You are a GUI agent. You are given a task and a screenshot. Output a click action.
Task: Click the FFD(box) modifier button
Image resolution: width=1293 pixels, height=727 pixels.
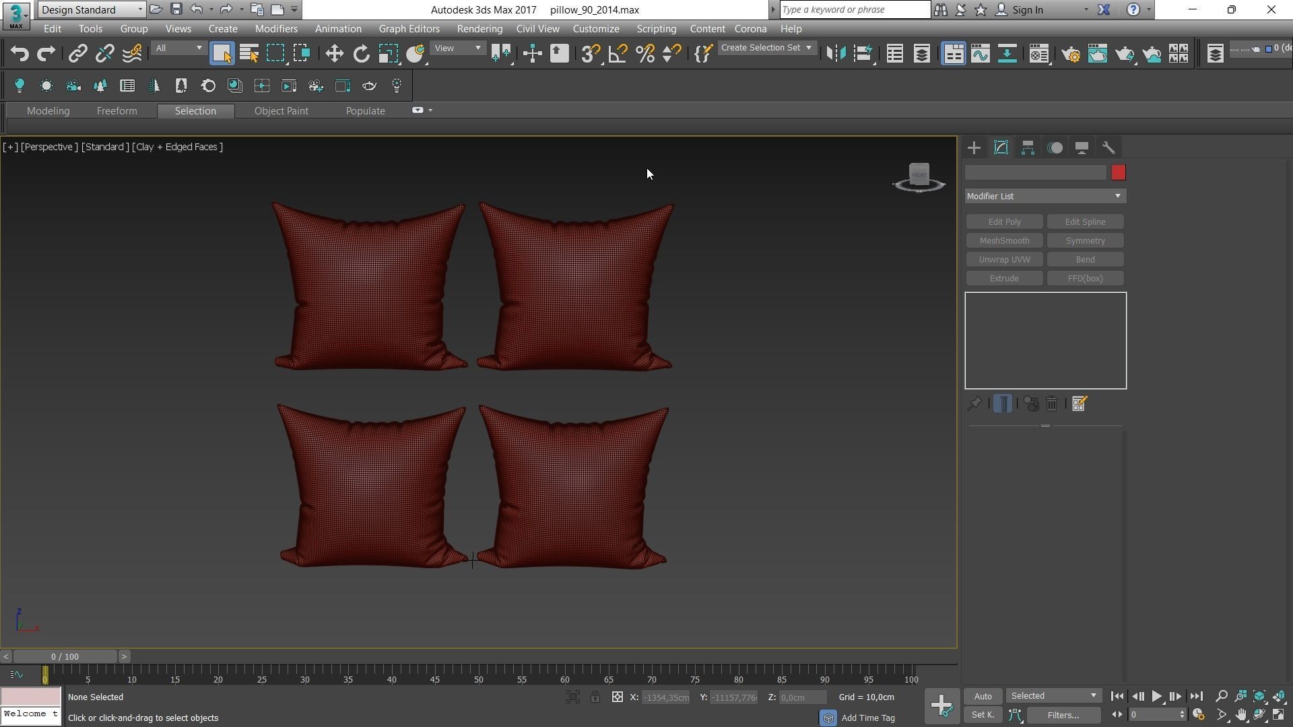coord(1085,279)
